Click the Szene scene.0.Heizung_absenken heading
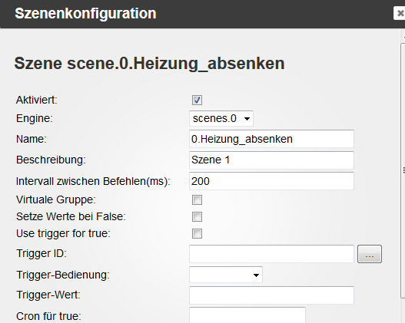405x323 pixels. pos(149,64)
